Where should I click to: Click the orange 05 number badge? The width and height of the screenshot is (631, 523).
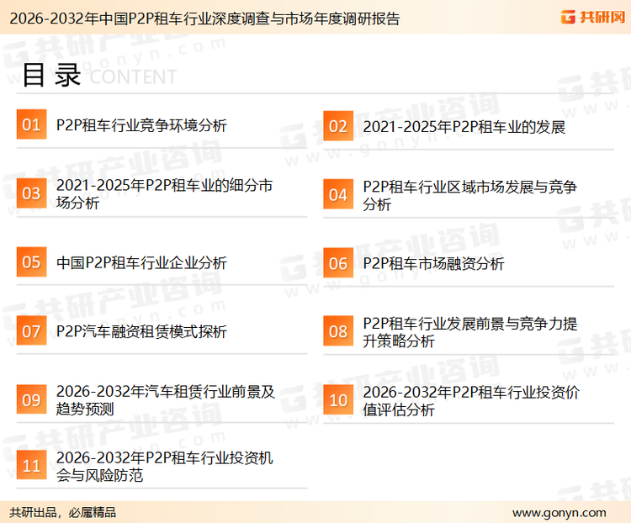click(x=31, y=261)
